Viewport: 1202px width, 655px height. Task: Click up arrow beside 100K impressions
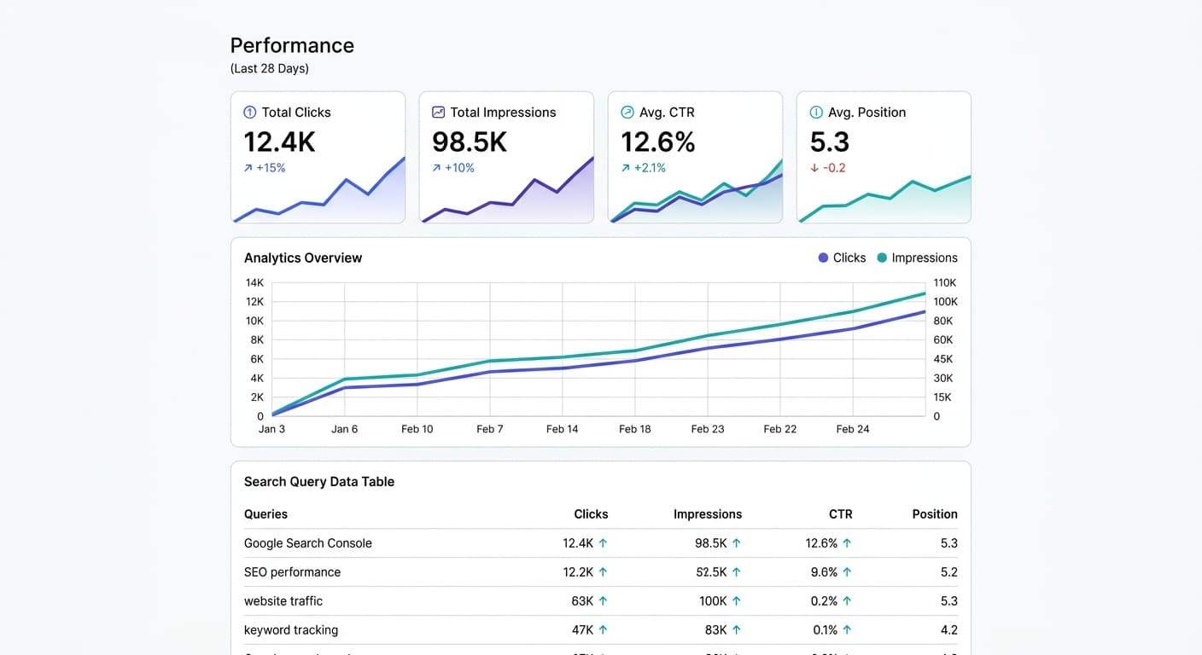(737, 601)
